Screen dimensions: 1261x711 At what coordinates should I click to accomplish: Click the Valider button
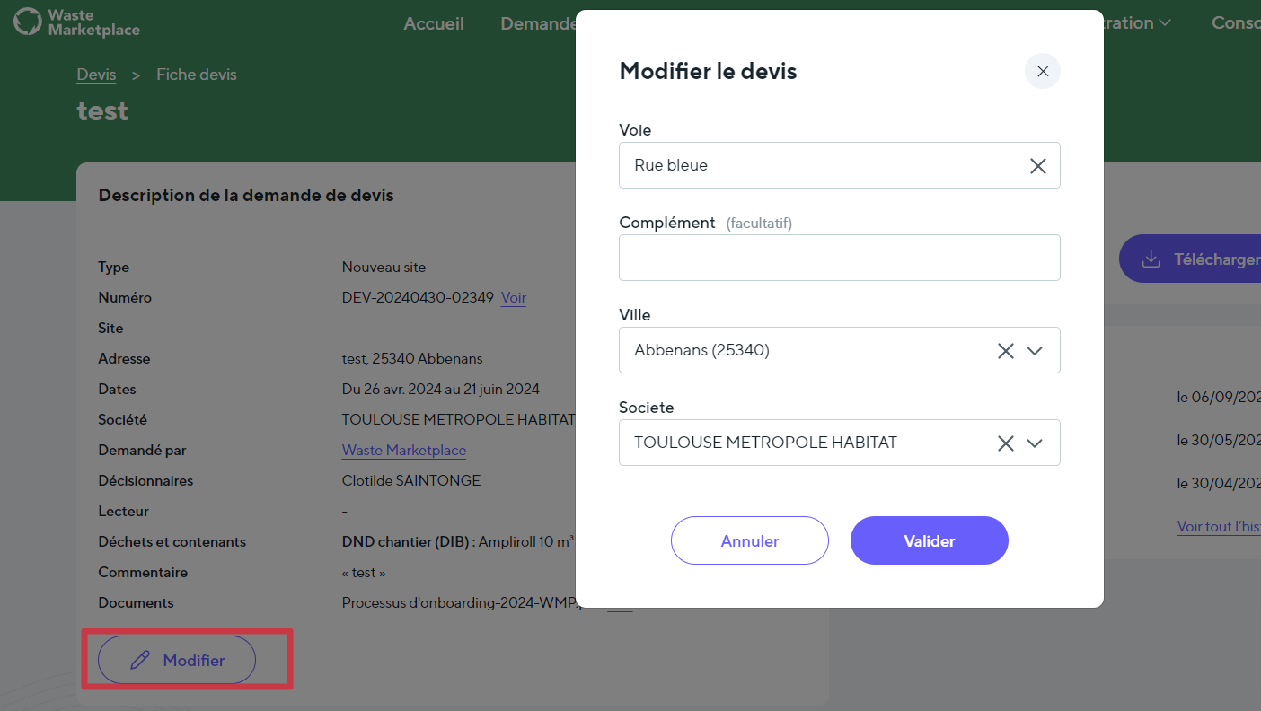click(929, 540)
